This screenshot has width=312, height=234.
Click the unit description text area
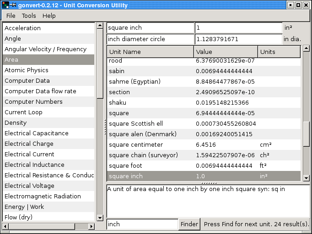click(x=208, y=201)
